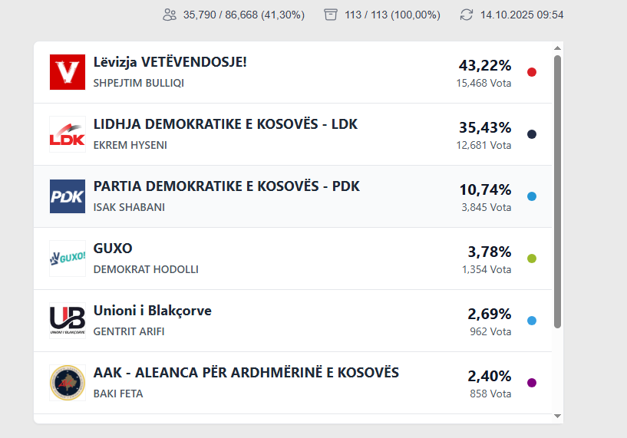The width and height of the screenshot is (627, 438).
Task: Click the refresh timestamp icon
Action: [x=467, y=15]
